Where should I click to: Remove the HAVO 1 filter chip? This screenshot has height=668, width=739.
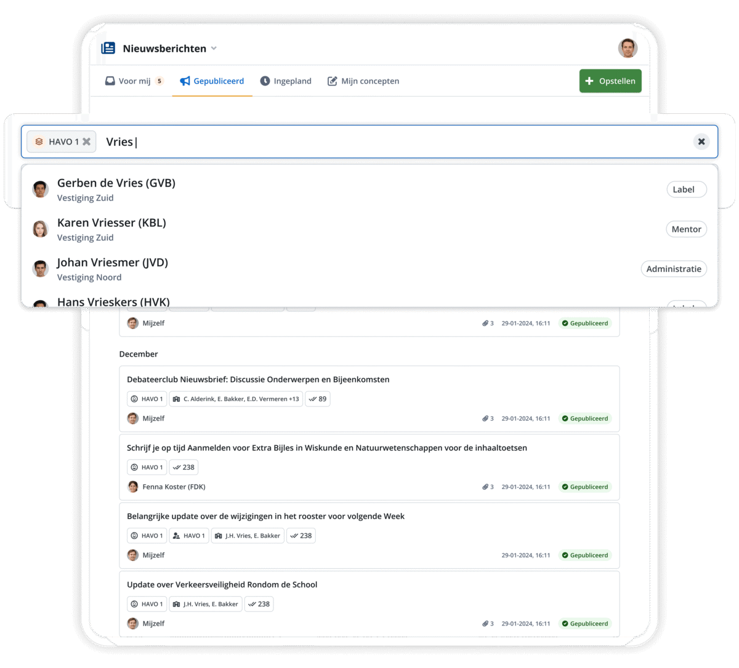(x=87, y=141)
